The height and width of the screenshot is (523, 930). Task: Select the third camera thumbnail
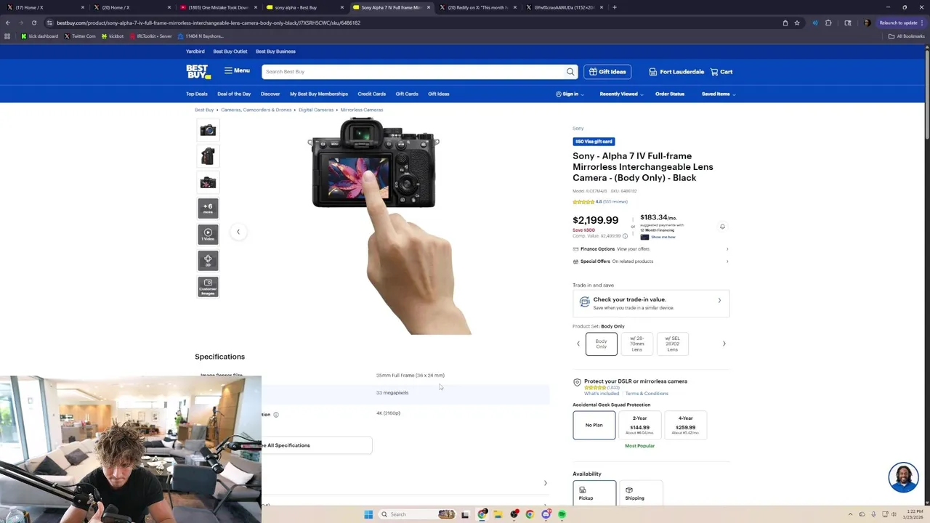(x=208, y=182)
